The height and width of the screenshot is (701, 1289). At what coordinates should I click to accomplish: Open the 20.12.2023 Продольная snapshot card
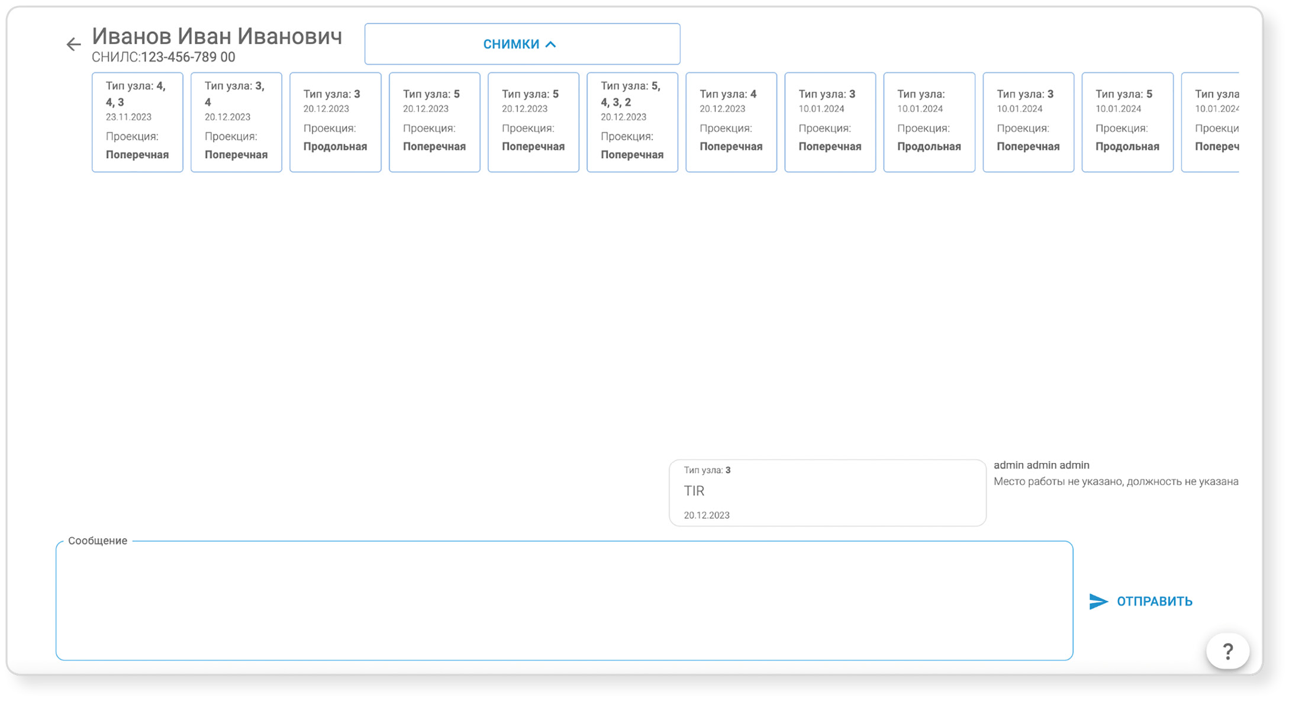pyautogui.click(x=335, y=123)
